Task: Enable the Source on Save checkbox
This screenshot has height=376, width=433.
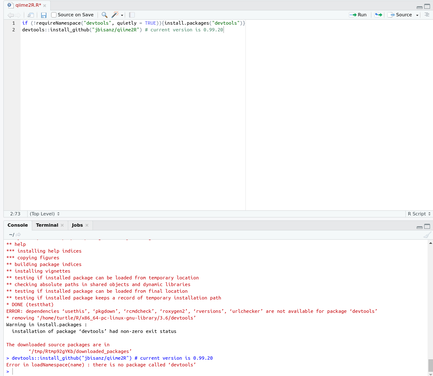Action: [x=54, y=15]
